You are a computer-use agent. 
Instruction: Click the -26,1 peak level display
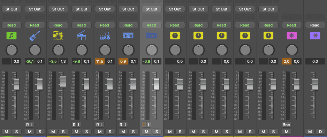pos(30,61)
